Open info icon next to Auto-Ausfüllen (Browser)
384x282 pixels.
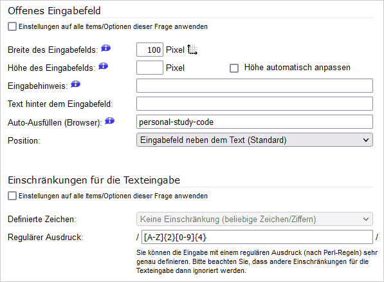(x=110, y=120)
